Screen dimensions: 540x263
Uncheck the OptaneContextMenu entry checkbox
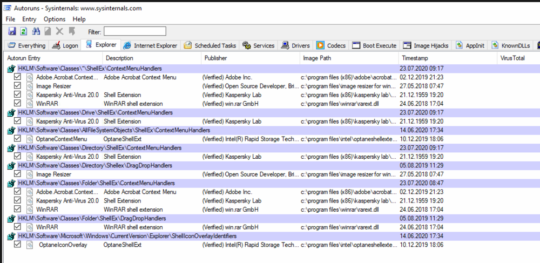click(18, 139)
